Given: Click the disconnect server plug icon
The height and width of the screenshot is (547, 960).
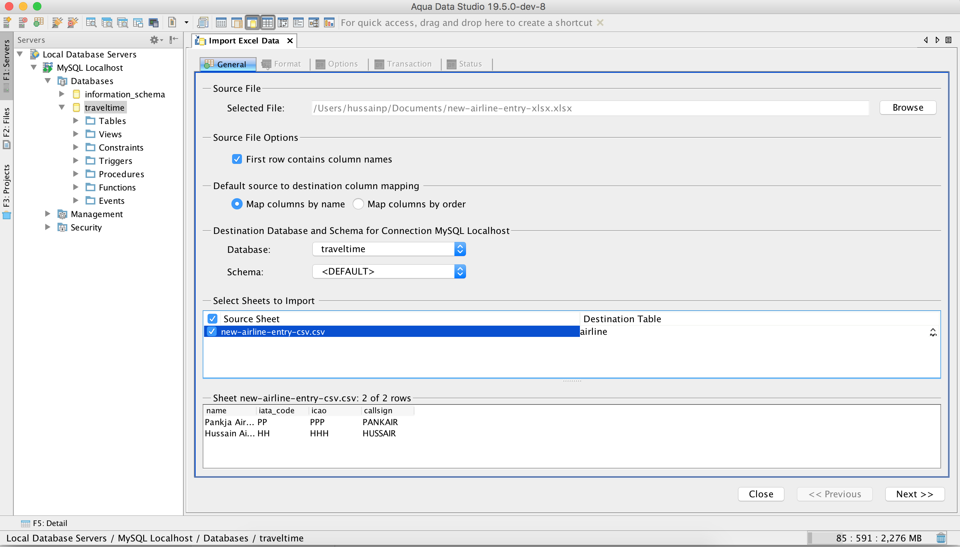Looking at the screenshot, I should (x=73, y=22).
